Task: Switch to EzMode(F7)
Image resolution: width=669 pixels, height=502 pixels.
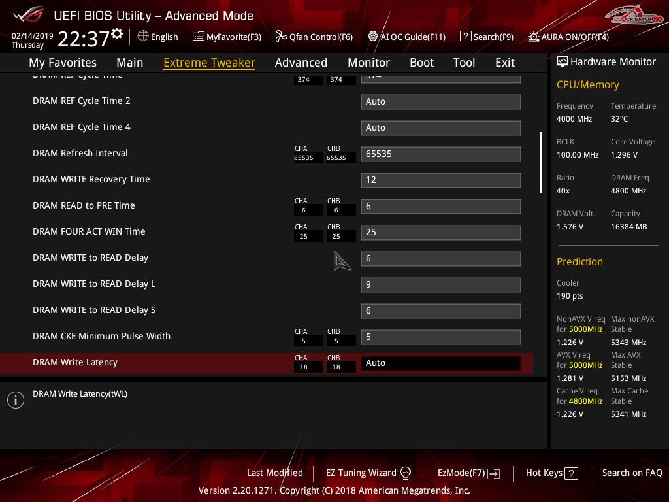Action: point(468,473)
